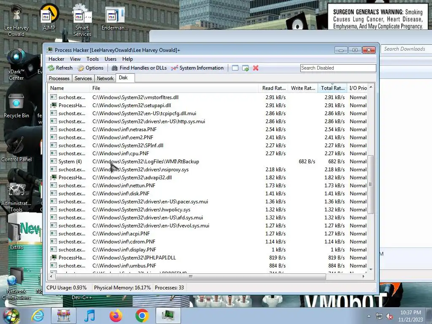The width and height of the screenshot is (432, 324).
Task: Open the Smart Services desktop icon
Action: 82,21
